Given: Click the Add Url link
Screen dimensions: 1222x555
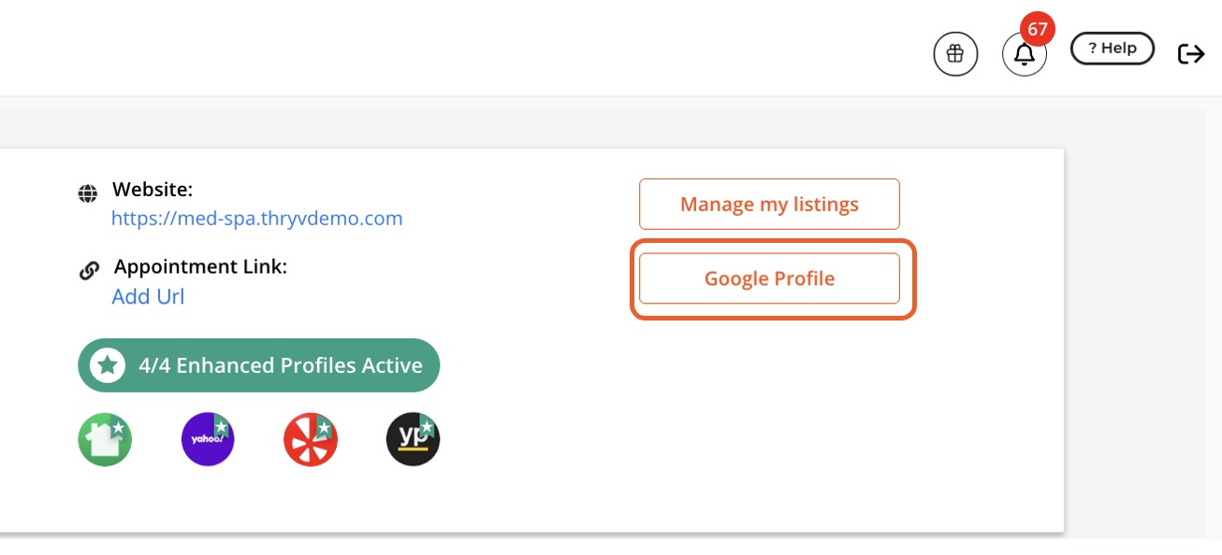Looking at the screenshot, I should 148,297.
